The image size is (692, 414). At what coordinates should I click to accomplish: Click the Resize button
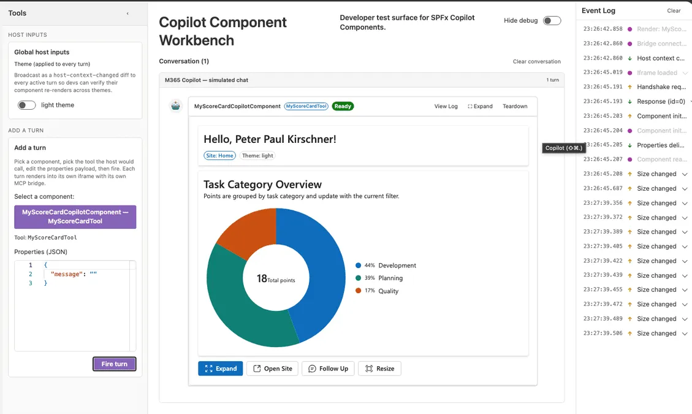pyautogui.click(x=379, y=369)
